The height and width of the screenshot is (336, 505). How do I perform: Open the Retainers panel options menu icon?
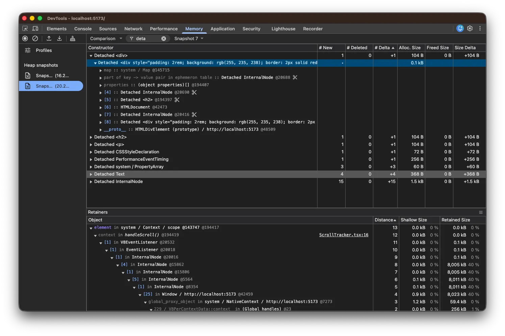pyautogui.click(x=481, y=212)
